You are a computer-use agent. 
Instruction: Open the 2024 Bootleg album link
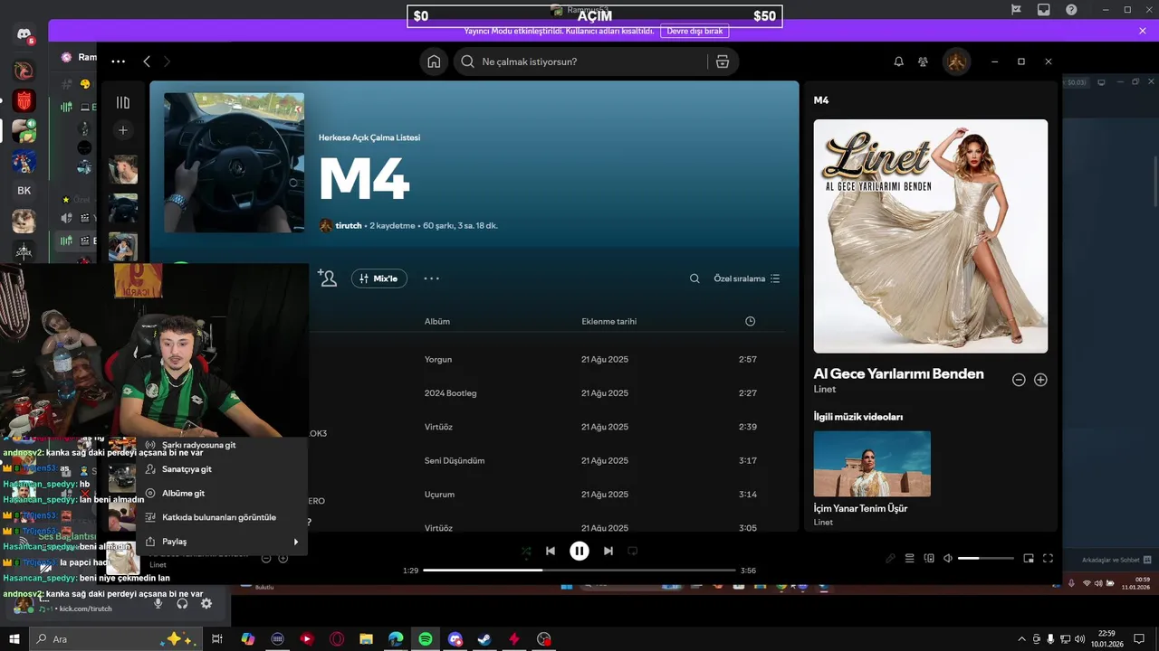tap(450, 393)
